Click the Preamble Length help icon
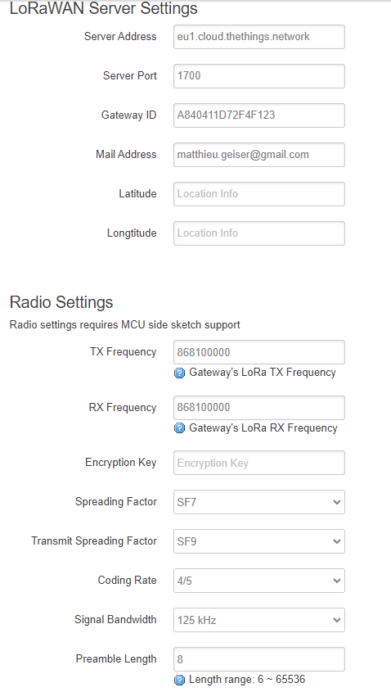The image size is (391, 692). point(179,680)
